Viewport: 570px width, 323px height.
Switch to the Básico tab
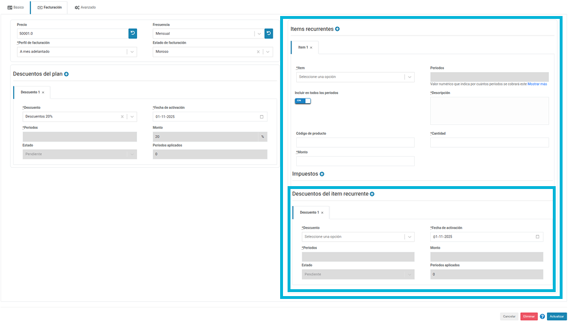[15, 7]
